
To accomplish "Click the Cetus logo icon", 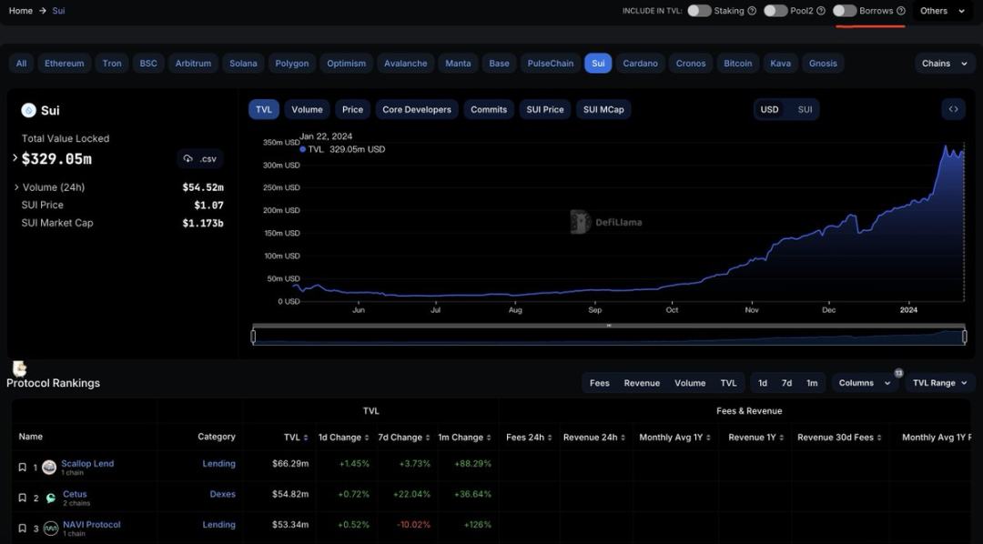I will (50, 498).
